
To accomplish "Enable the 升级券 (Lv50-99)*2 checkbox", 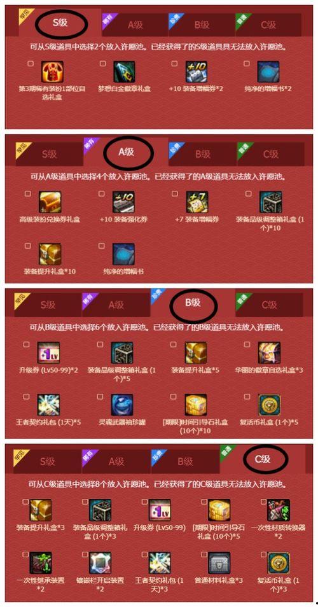I will click(26, 344).
